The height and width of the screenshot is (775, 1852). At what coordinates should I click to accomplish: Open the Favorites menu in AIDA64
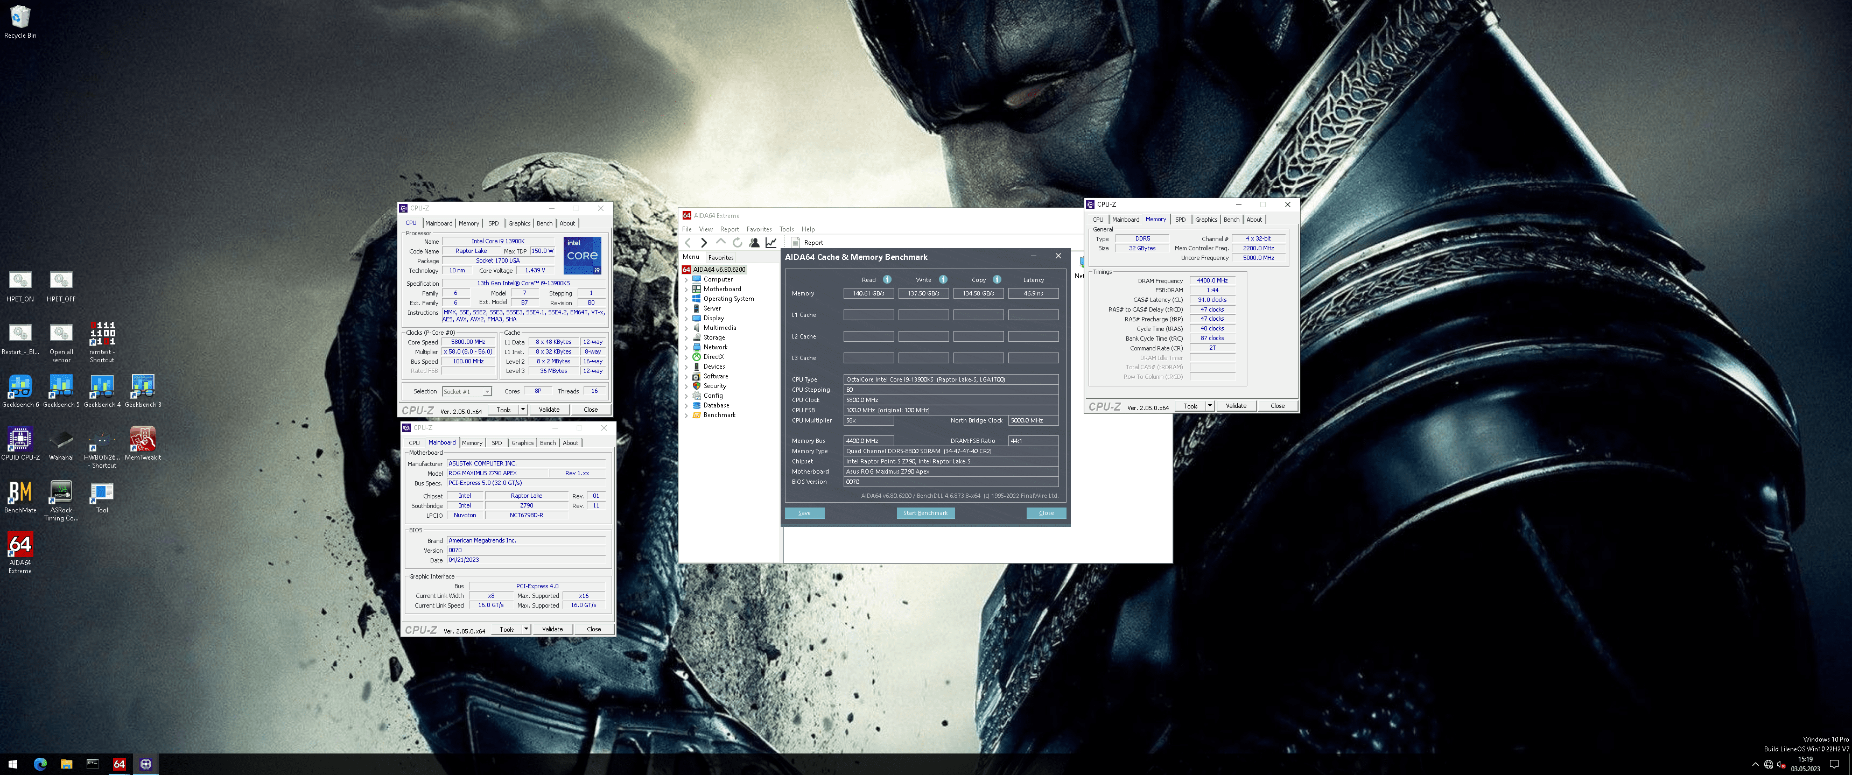click(759, 229)
